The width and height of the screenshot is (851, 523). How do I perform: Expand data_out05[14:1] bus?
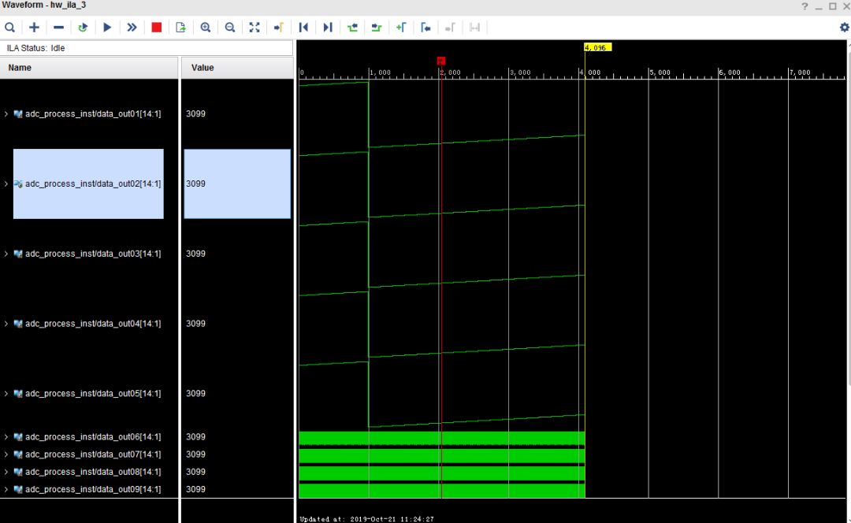coord(6,394)
